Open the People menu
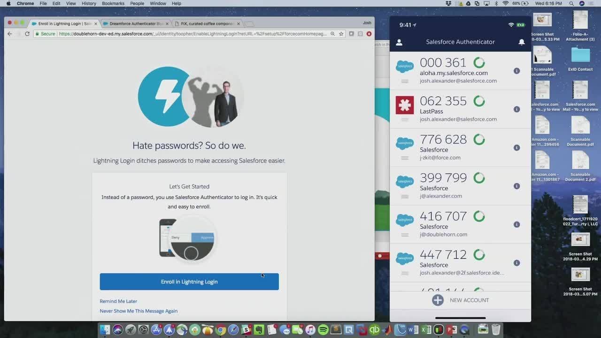The height and width of the screenshot is (338, 601). coord(137,3)
